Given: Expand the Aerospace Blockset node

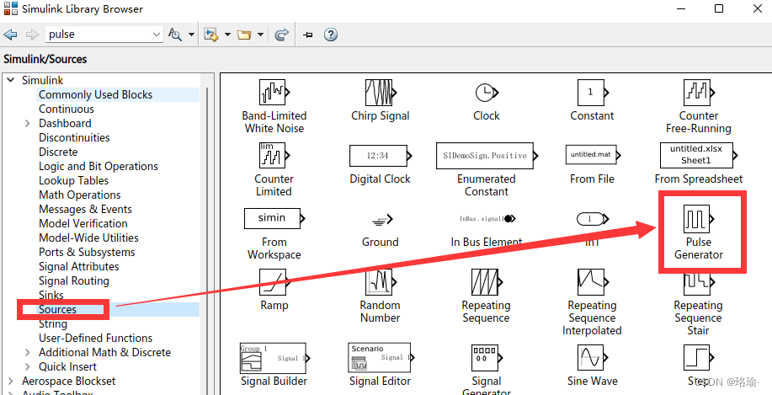Looking at the screenshot, I should 11,381.
